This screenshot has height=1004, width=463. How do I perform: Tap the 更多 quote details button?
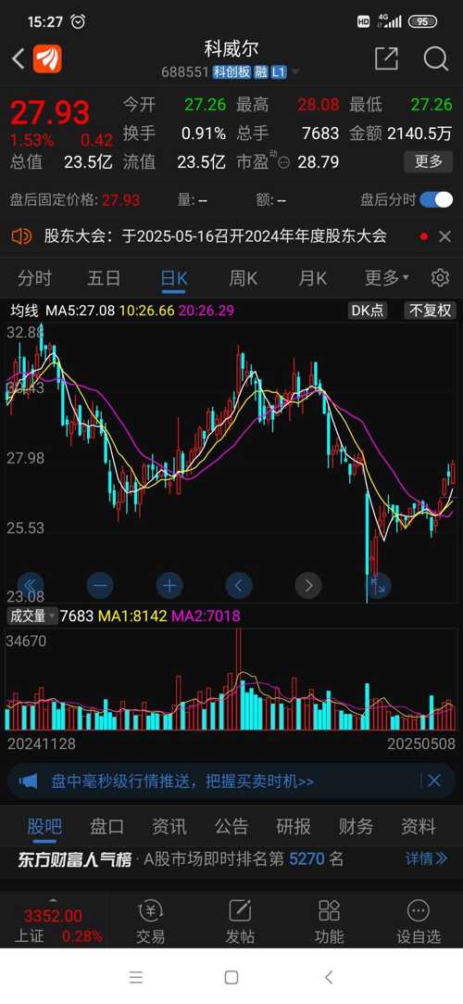(429, 161)
